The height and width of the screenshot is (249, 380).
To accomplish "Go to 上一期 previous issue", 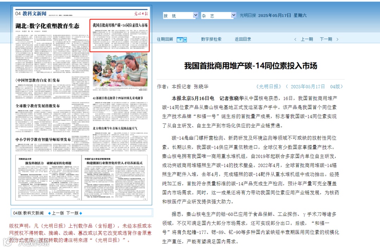I will pyautogui.click(x=307, y=39).
